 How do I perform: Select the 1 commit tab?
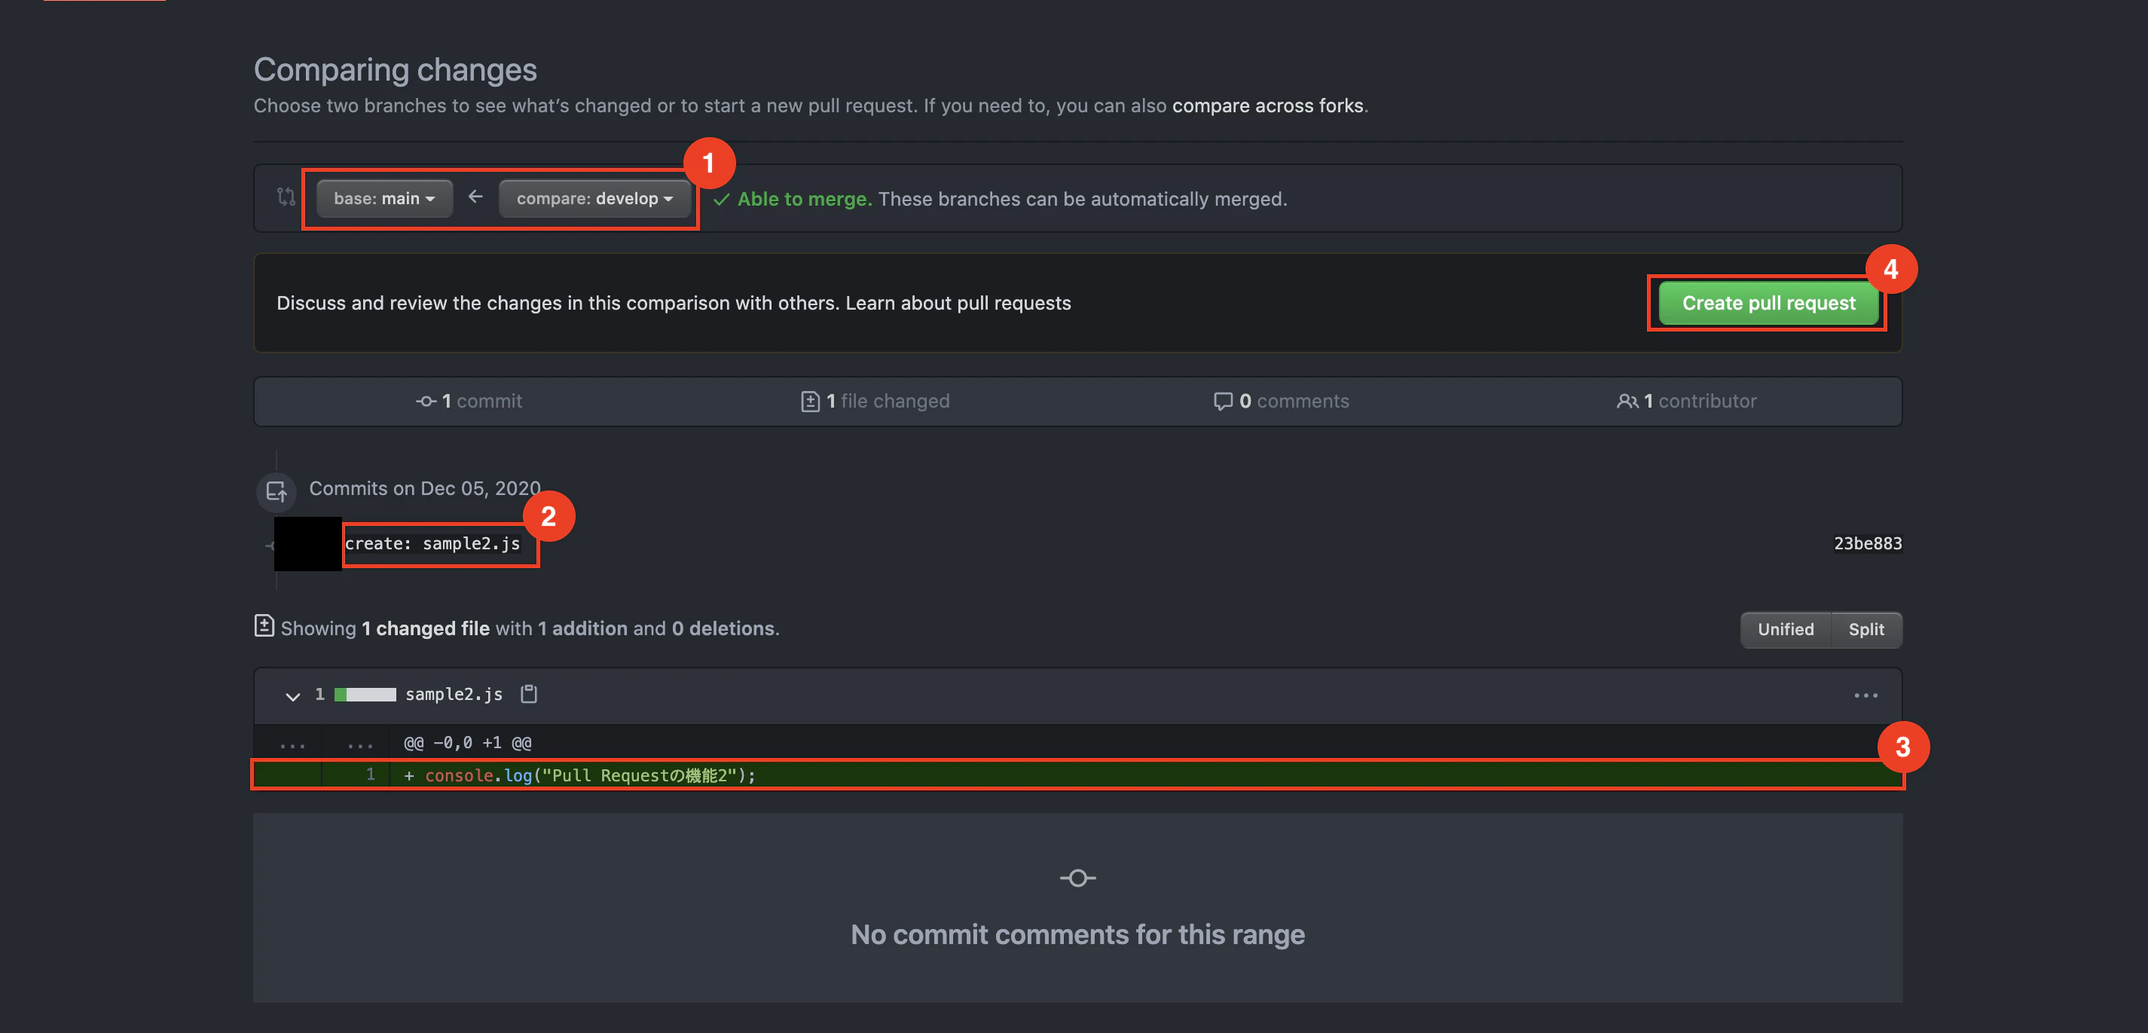pyautogui.click(x=469, y=401)
